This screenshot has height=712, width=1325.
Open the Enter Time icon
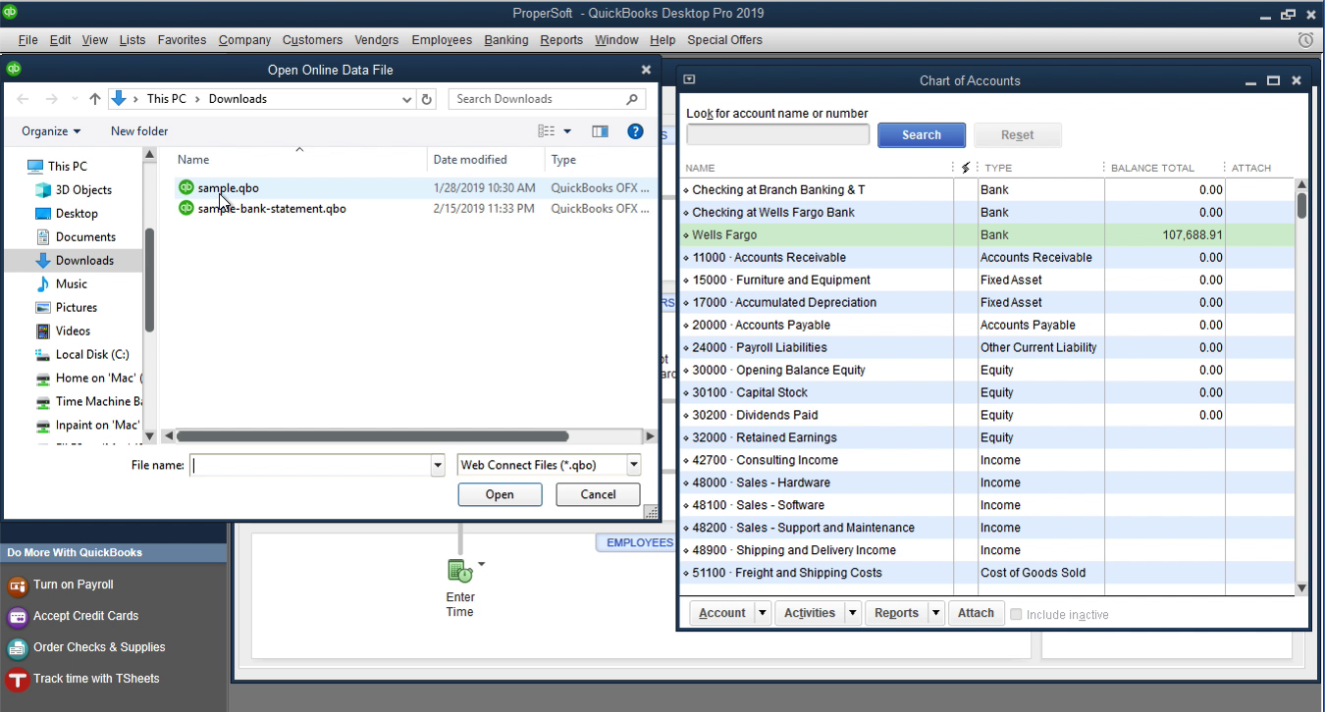459,570
